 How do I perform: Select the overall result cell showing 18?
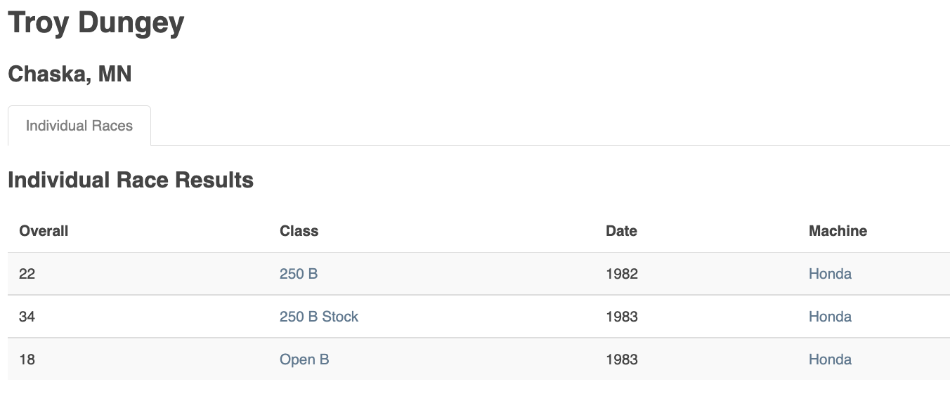click(27, 359)
